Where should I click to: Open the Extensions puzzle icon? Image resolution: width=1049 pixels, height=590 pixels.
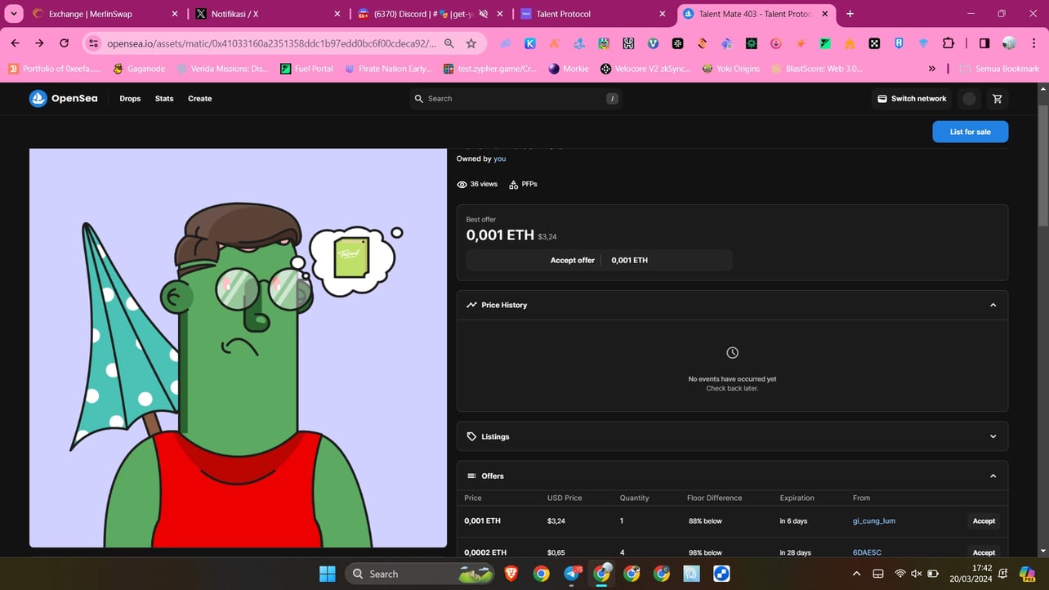[948, 43]
